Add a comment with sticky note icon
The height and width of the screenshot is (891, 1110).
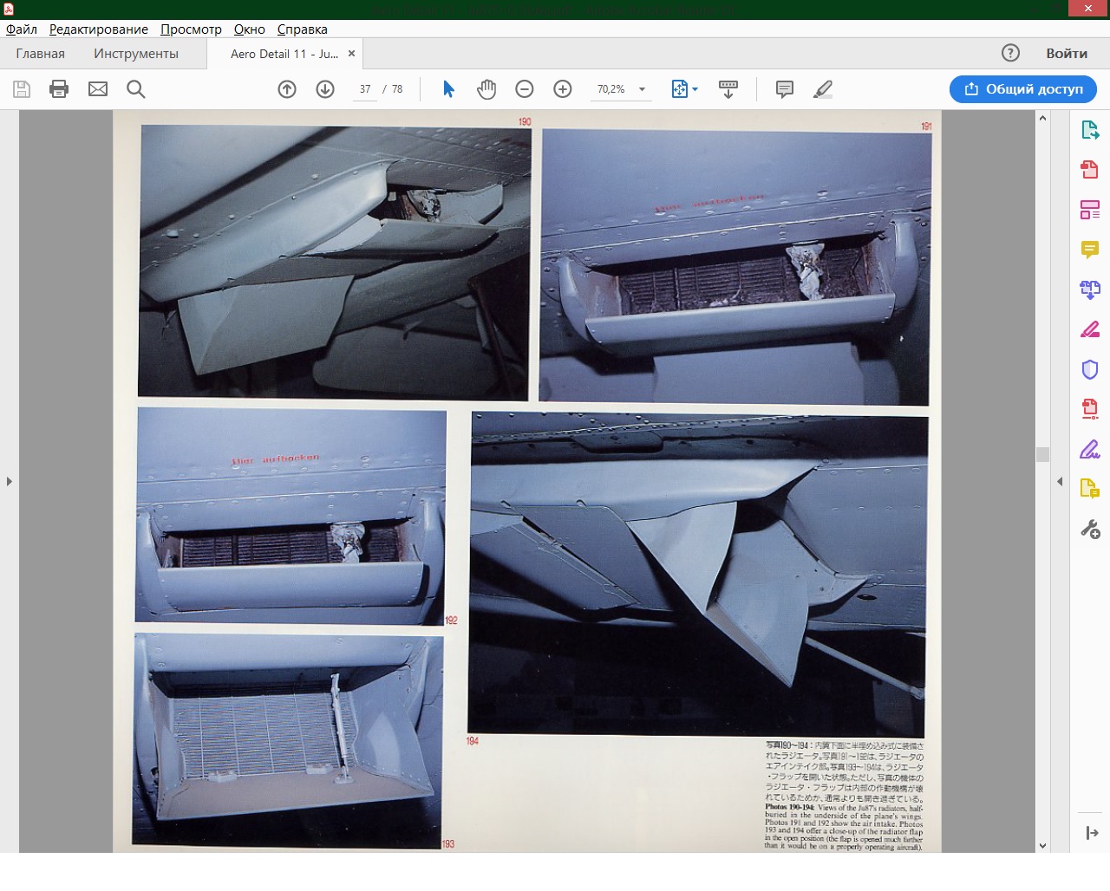click(x=785, y=89)
